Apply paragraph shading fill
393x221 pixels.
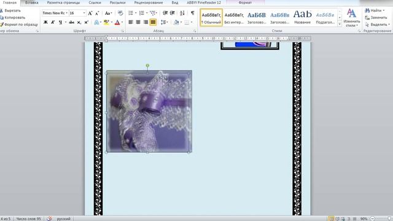pyautogui.click(x=176, y=22)
